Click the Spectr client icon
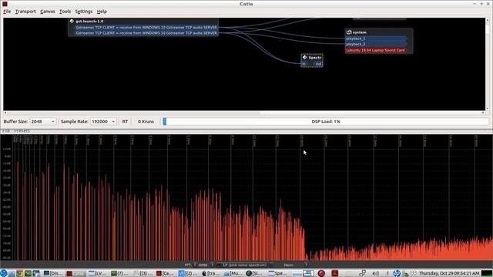The image size is (493, 277). (304, 58)
